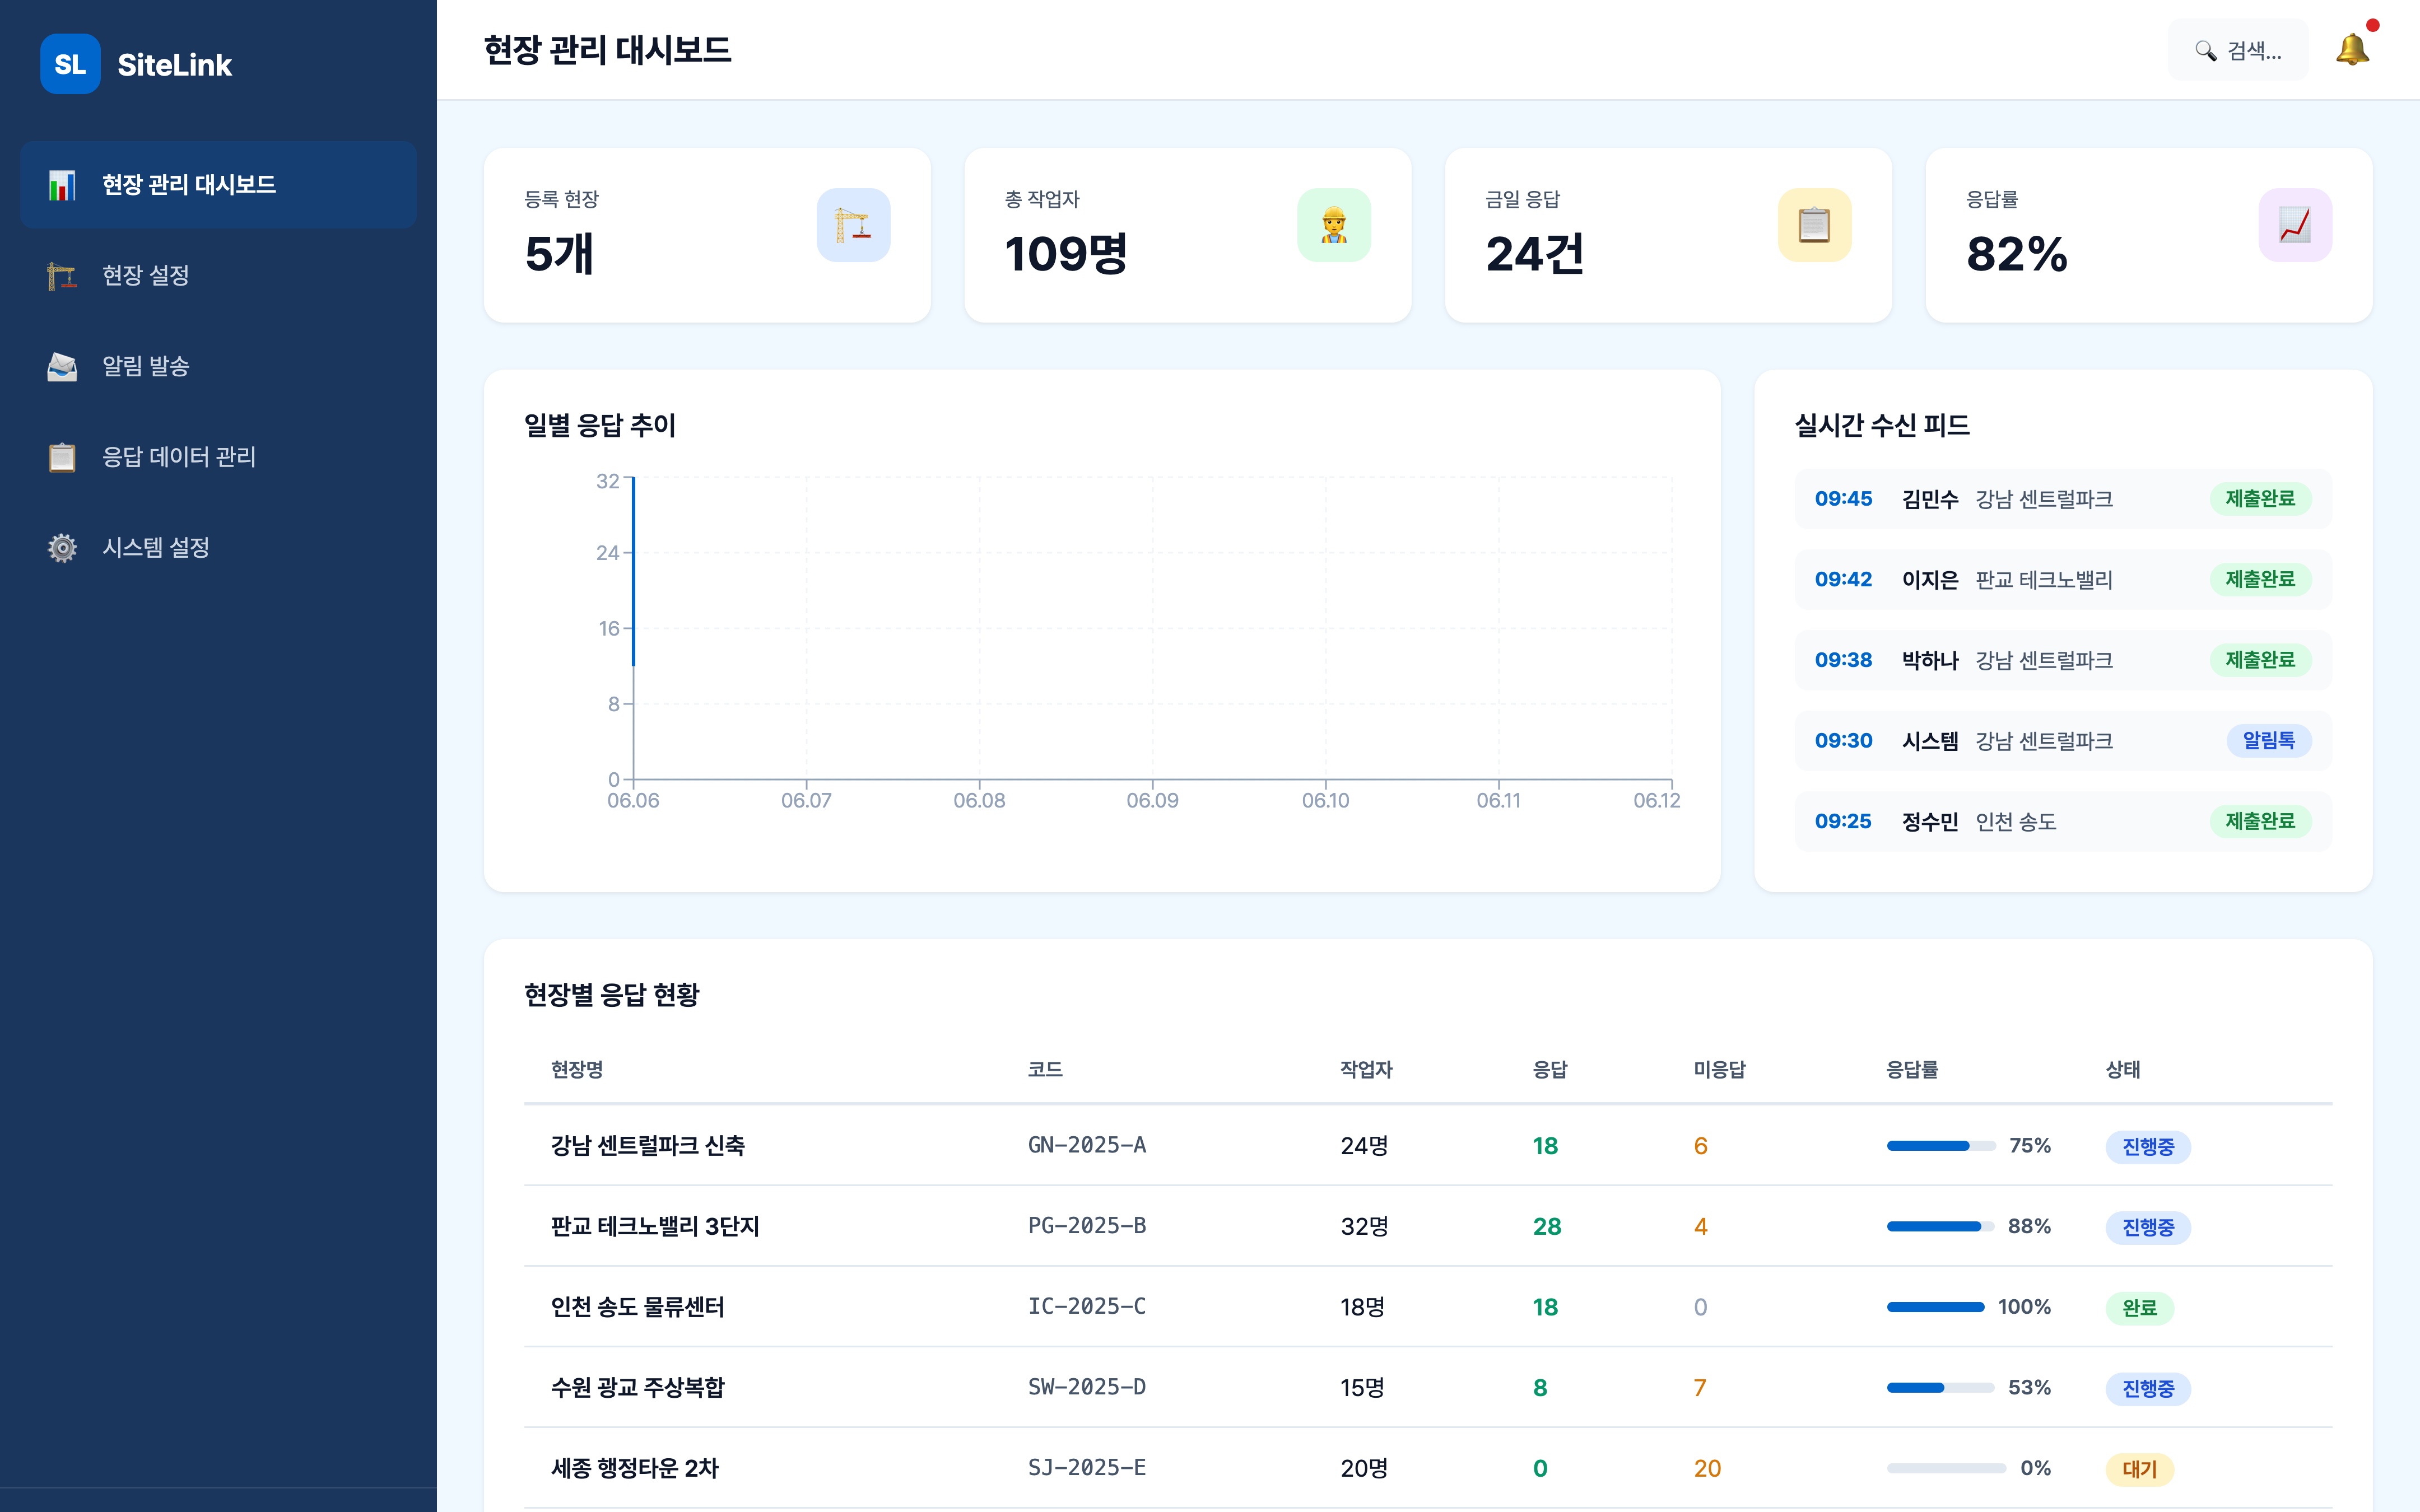Open 응답 데이터 관리 clipboard icon
The height and width of the screenshot is (1512, 2420).
coord(63,457)
